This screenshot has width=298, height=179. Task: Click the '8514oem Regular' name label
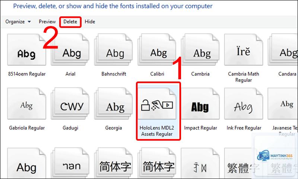coord(27,74)
